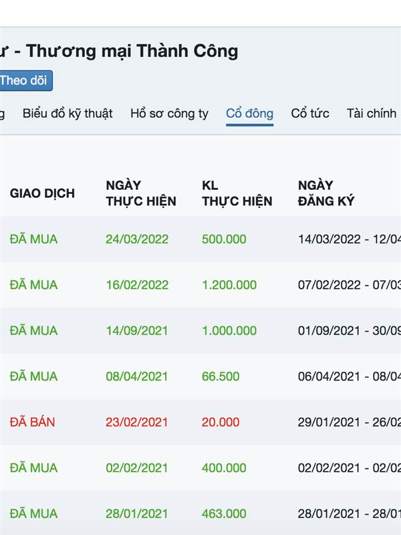This screenshot has height=535, width=401.
Task: Select the Cổ đông tab
Action: click(x=249, y=113)
